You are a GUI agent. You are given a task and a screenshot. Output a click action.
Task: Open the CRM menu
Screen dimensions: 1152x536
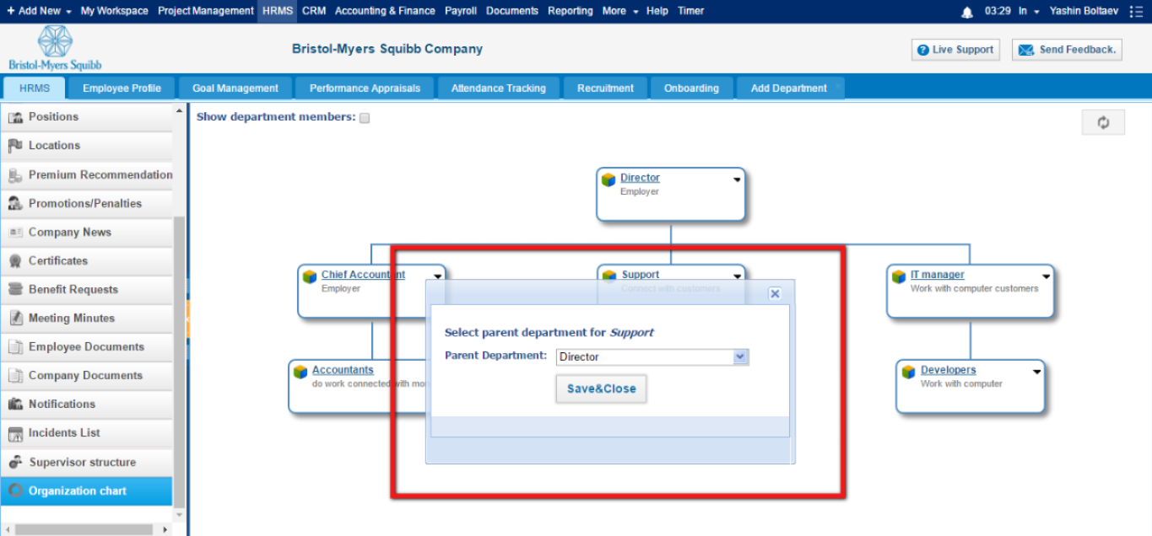pos(314,11)
